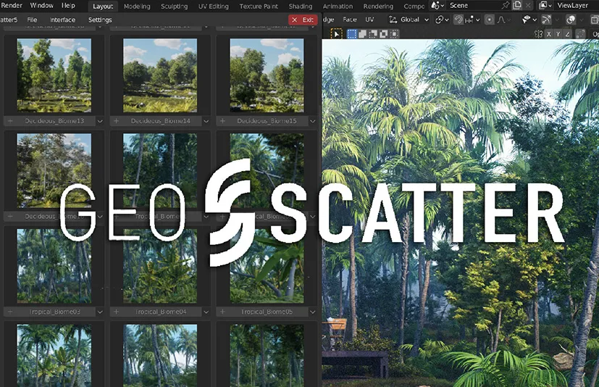Screen dimensions: 599x387
Task: Click the Scene name field
Action: pyautogui.click(x=474, y=5)
